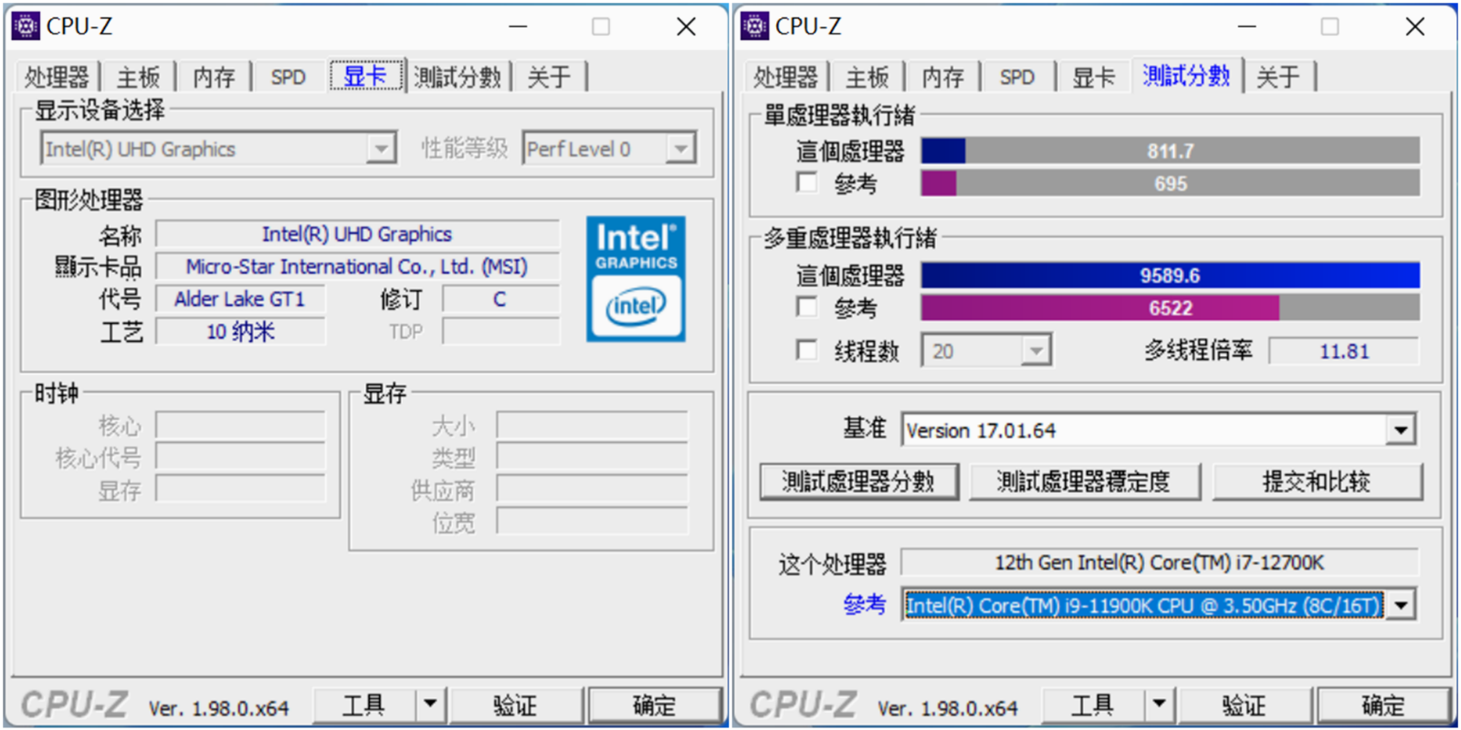This screenshot has height=730, width=1461.
Task: Select 測試分數 tab in right window
Action: click(x=1186, y=76)
